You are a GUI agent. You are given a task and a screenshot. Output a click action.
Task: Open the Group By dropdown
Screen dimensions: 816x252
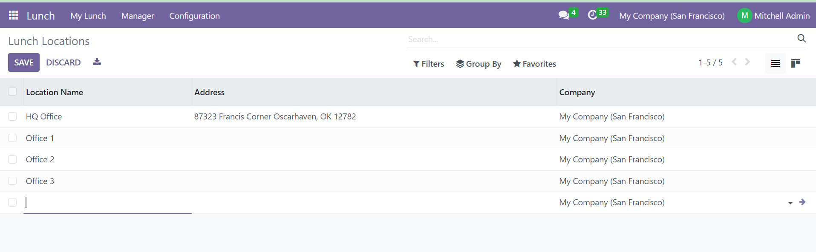(x=479, y=64)
